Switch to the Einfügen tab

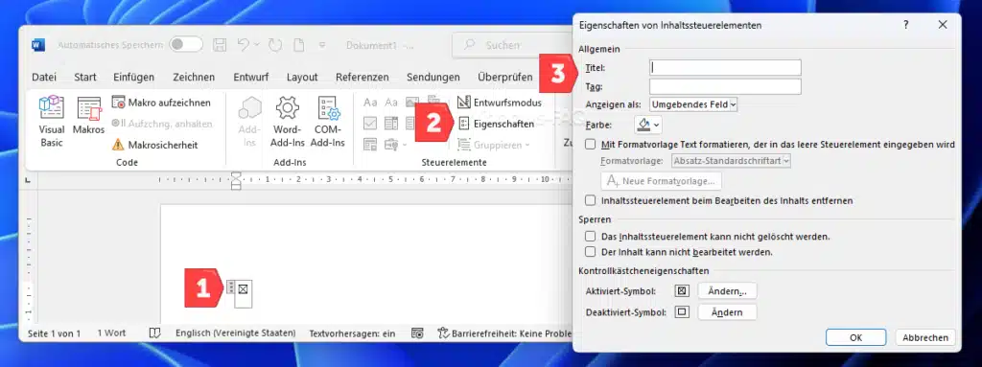134,77
